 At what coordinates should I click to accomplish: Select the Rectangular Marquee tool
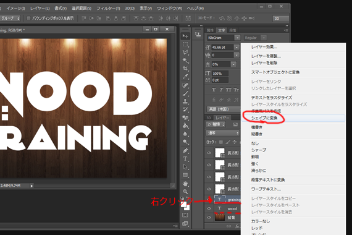point(185,45)
